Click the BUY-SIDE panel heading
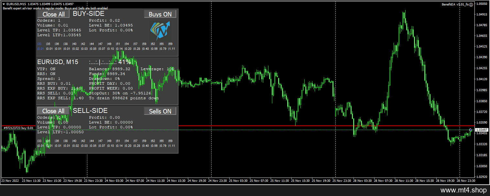The image size is (490, 196). point(89,14)
